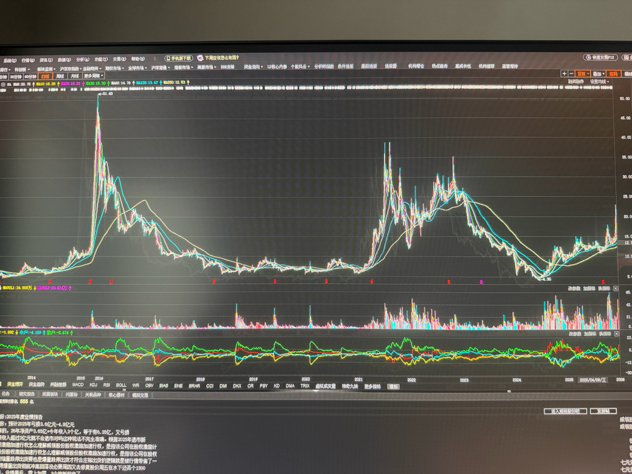The width and height of the screenshot is (632, 474).
Task: Click the 融资融券 label
Action: 576,81
